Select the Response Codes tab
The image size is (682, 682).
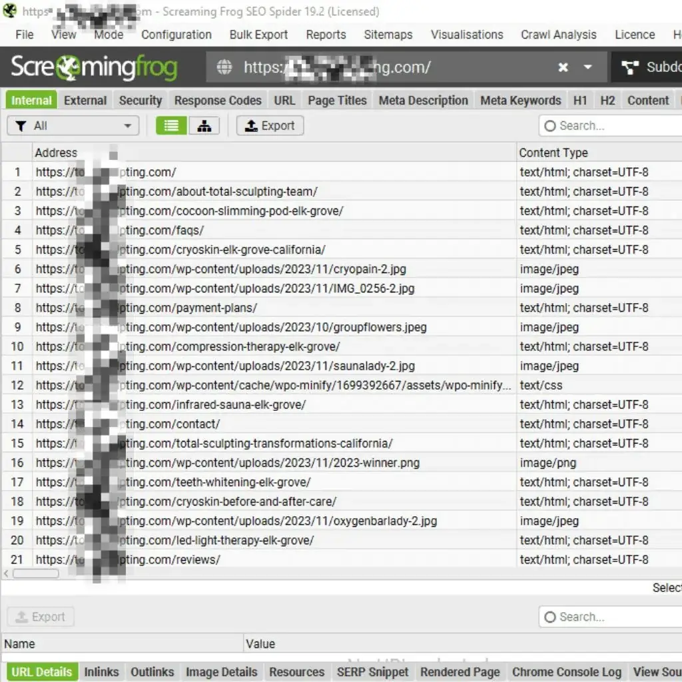218,101
